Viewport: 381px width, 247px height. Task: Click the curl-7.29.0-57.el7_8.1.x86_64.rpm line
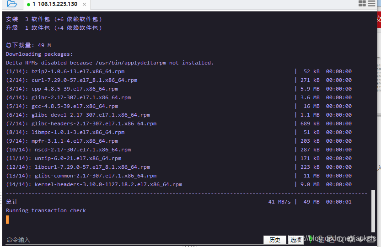(x=179, y=80)
